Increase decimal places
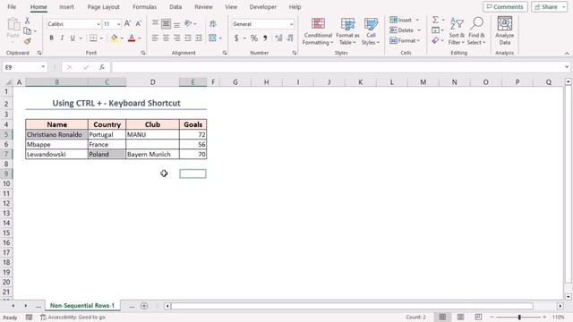This screenshot has height=322, width=573. [278, 38]
